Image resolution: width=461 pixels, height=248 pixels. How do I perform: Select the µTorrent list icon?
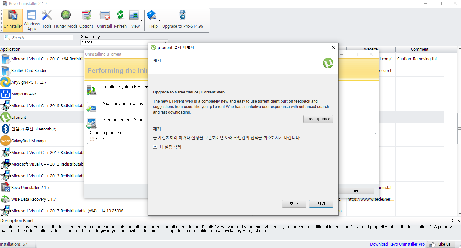click(x=6, y=117)
